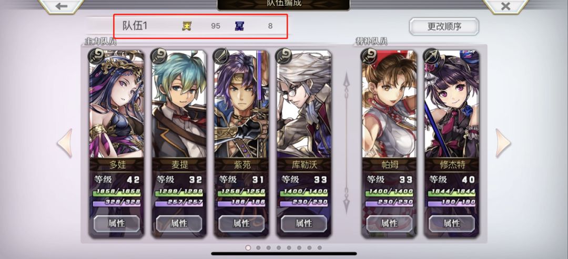
Task: Click the 更改顺序 button
Action: (x=444, y=26)
